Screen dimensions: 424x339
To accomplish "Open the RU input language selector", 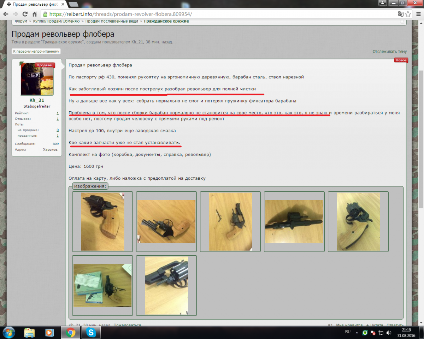I will (348, 332).
